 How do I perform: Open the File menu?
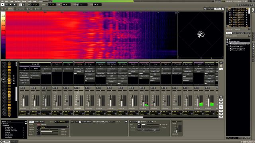click(2, 1)
